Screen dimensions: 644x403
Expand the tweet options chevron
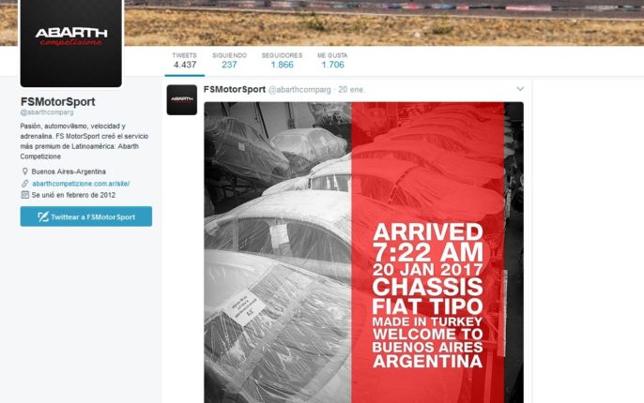point(520,89)
